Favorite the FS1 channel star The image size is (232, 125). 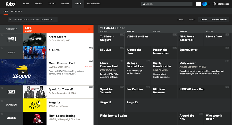point(2,88)
